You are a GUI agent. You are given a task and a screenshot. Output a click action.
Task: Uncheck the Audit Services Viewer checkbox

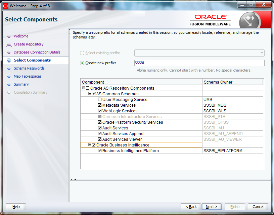100,139
